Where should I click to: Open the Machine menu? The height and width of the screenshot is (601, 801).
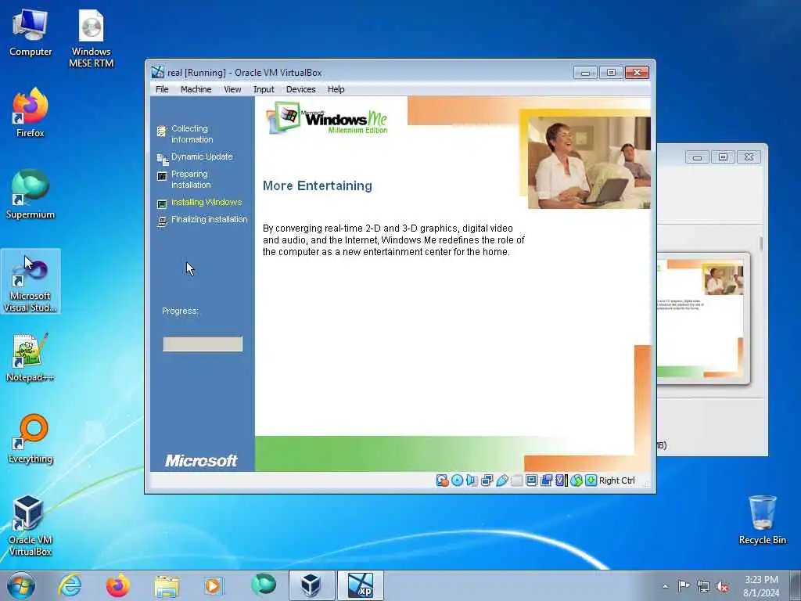point(196,89)
